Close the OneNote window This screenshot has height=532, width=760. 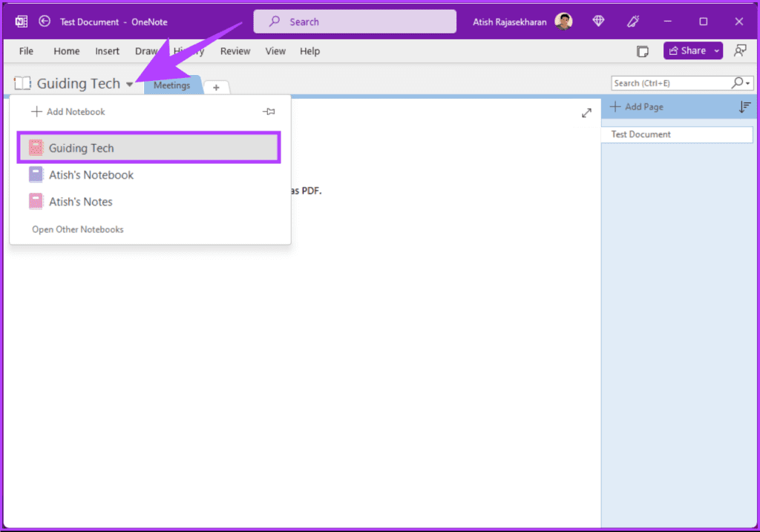[x=738, y=22]
